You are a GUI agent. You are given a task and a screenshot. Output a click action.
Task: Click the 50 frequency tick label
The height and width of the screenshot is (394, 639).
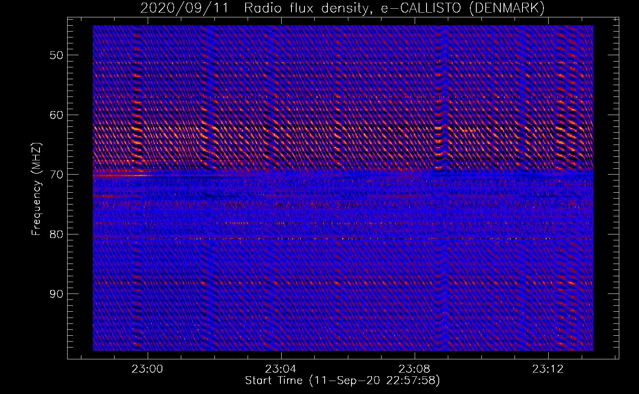pyautogui.click(x=56, y=55)
